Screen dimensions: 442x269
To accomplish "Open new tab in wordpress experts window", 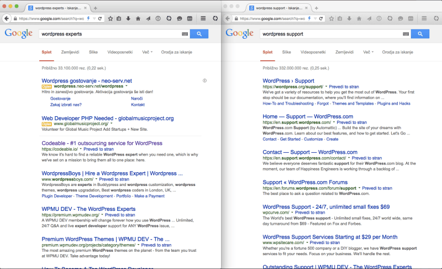I will click(x=95, y=8).
